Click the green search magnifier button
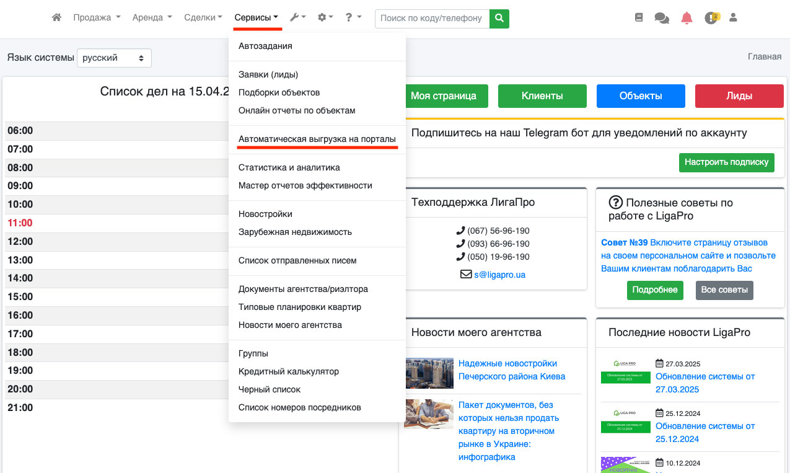 pyautogui.click(x=499, y=19)
